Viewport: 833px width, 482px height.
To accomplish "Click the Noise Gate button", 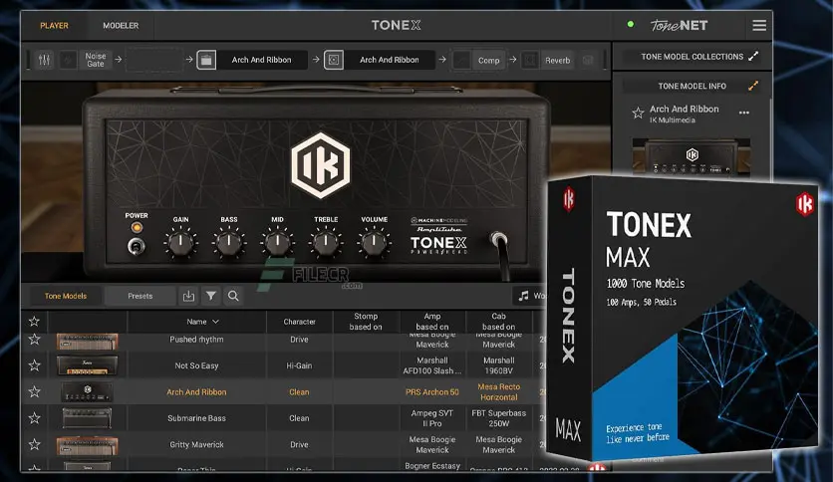I will point(95,60).
